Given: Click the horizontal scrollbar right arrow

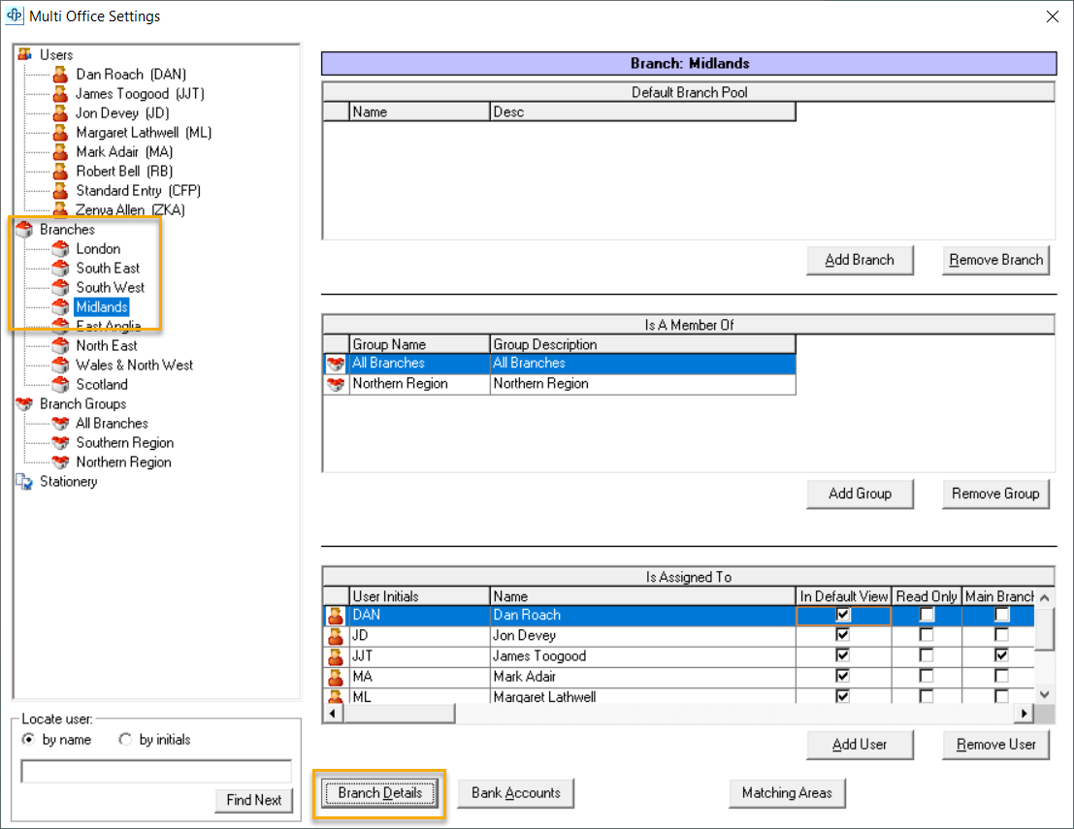Looking at the screenshot, I should [1024, 714].
